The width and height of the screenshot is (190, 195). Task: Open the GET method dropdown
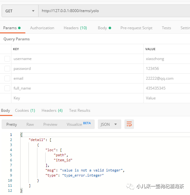[20, 11]
